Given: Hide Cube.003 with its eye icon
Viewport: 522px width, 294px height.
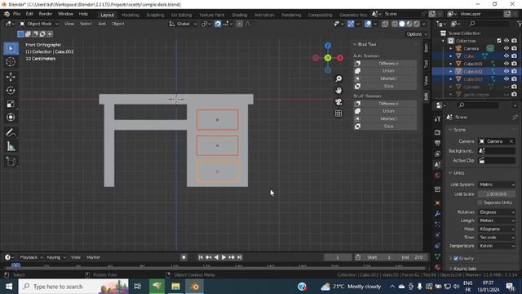Looking at the screenshot, I should (507, 79).
